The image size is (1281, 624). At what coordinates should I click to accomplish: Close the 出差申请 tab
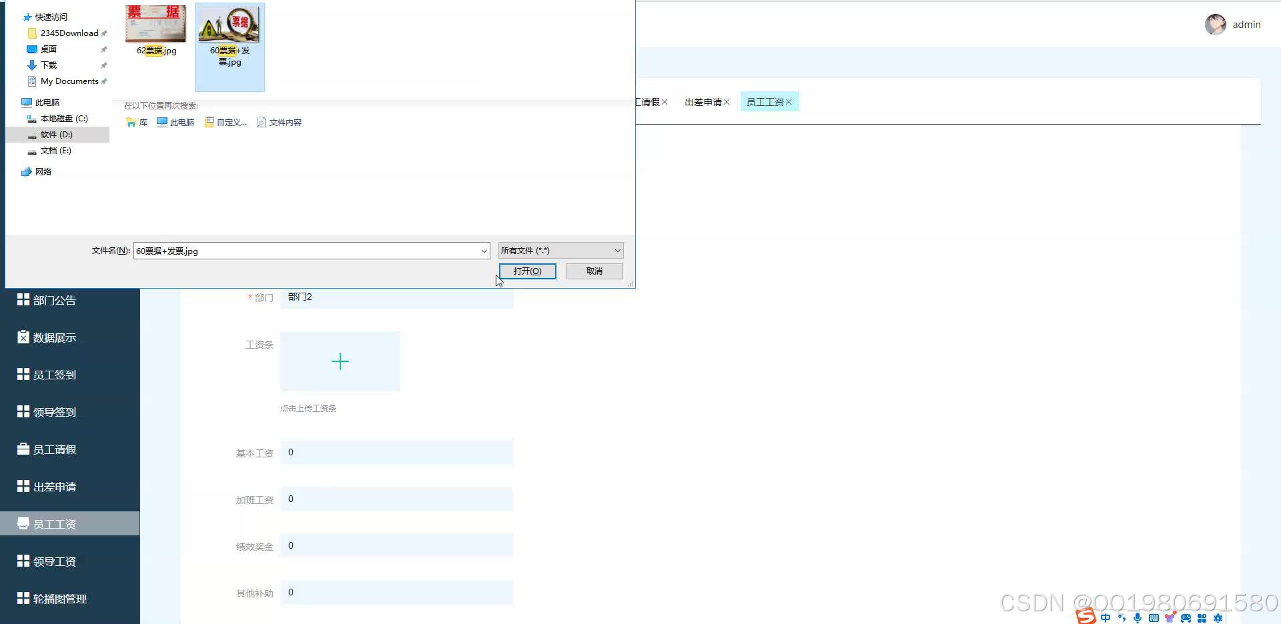pyautogui.click(x=727, y=102)
